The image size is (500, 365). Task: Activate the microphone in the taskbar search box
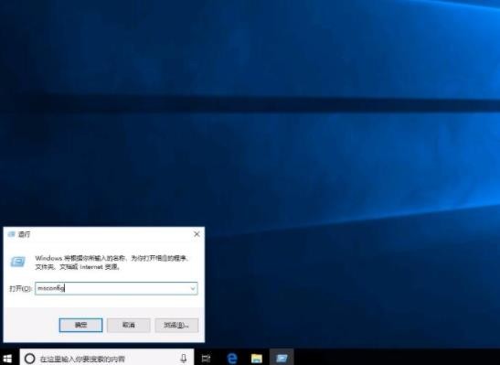click(184, 359)
